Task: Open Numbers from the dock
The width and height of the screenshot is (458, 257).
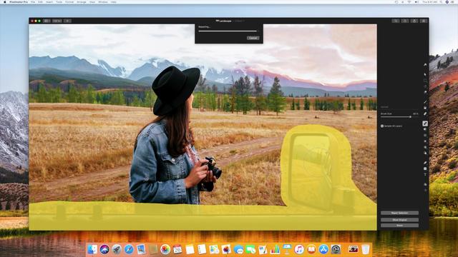Action: 275,249
